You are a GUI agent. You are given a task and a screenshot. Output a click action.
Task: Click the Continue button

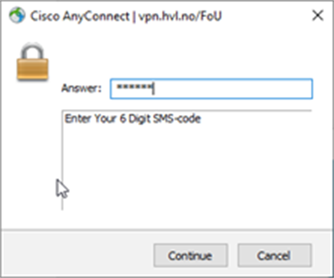[190, 256]
